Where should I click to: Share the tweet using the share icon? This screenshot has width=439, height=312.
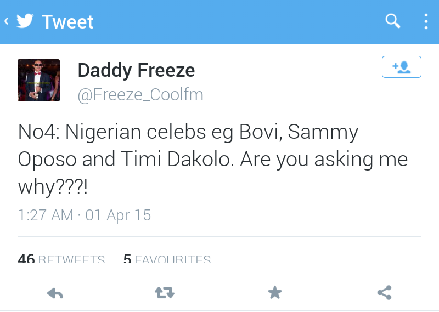tap(384, 293)
